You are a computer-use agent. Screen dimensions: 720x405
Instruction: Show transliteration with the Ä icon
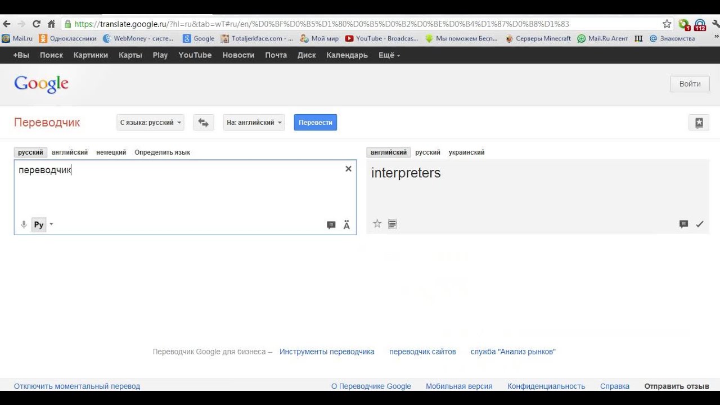346,224
